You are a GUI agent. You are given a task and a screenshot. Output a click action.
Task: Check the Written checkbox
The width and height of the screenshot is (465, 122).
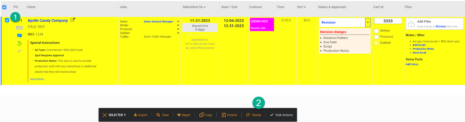tap(376, 31)
